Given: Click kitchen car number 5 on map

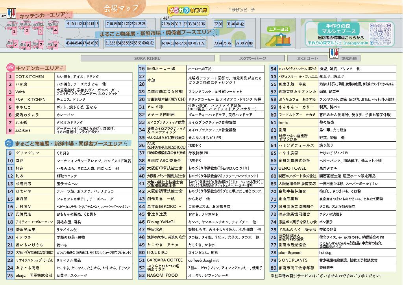Looking at the screenshot, I should pyautogui.click(x=16, y=44).
